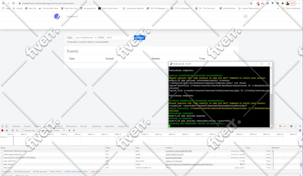Viewport: 303px width, 176px height.
Task: Open the Google bookmark
Action: pyautogui.click(x=17, y=8)
